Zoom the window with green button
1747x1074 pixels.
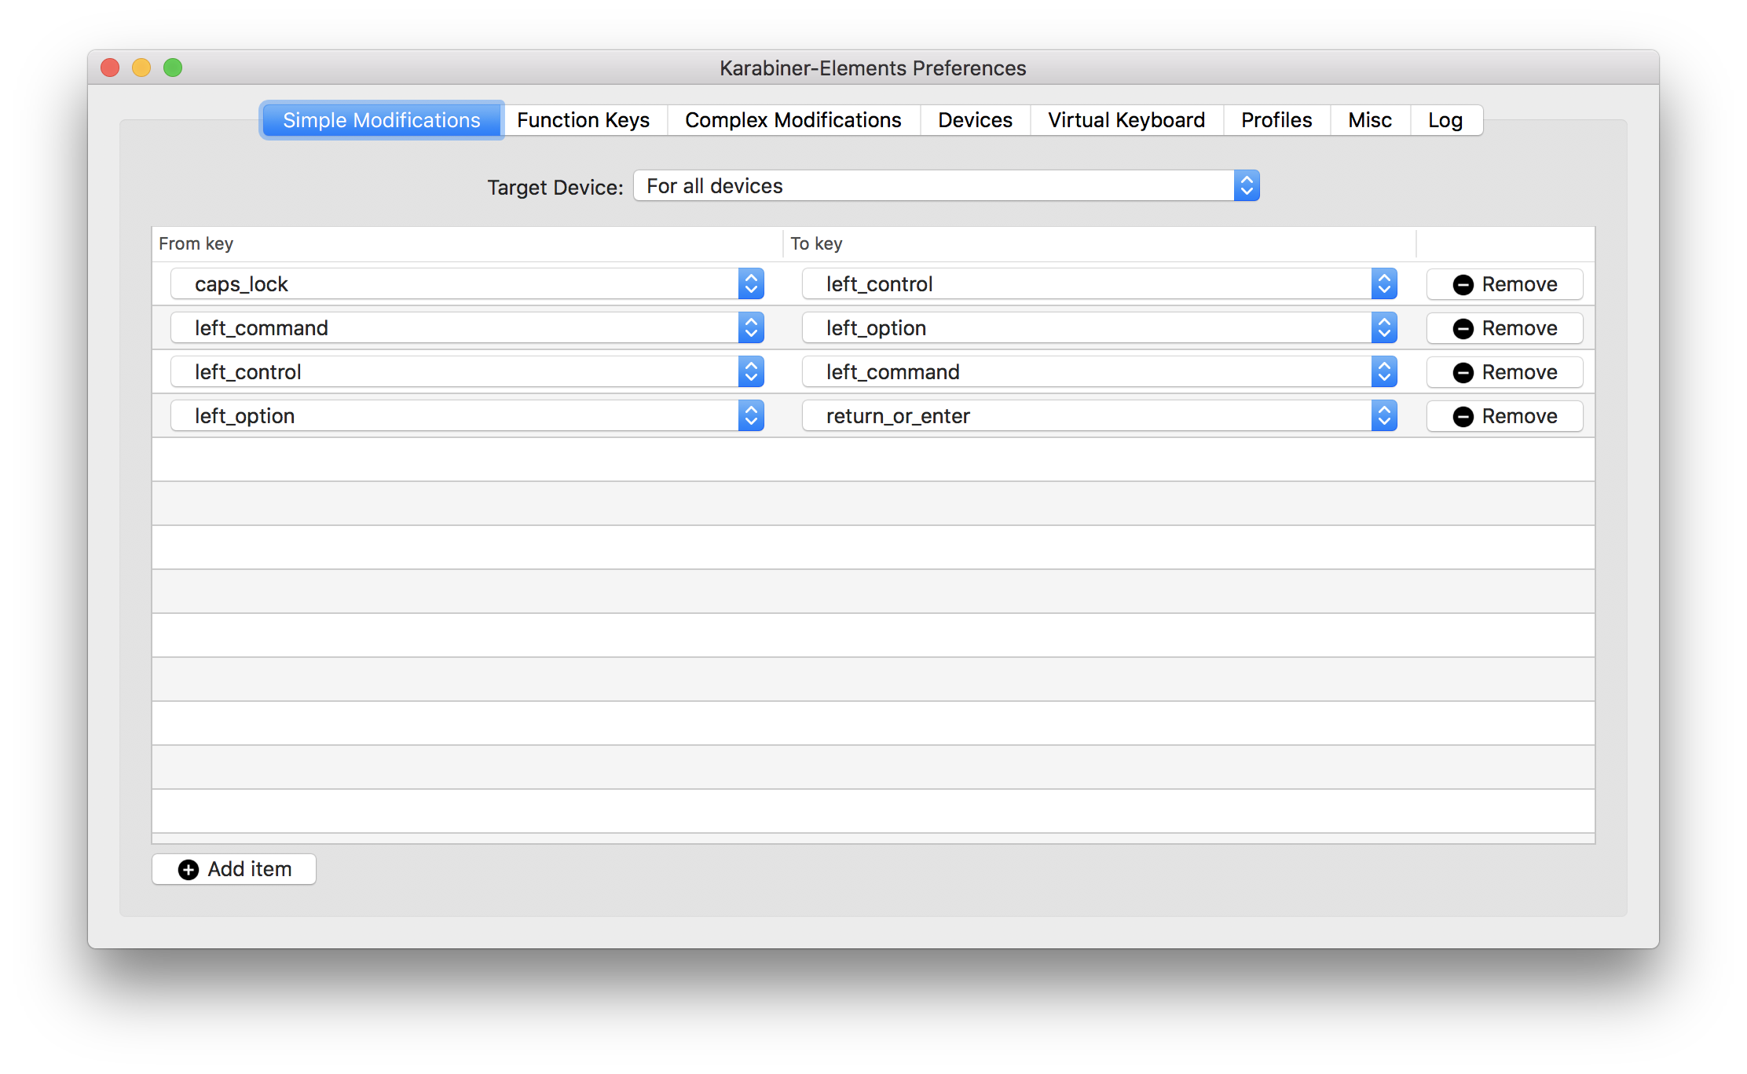(173, 68)
